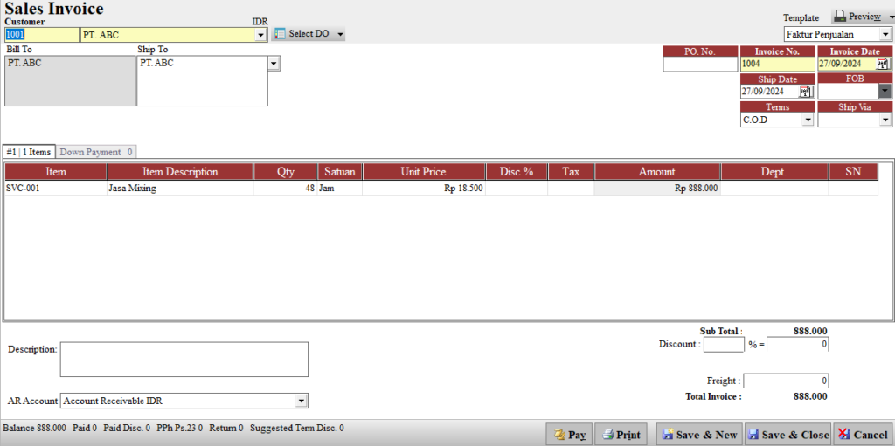The width and height of the screenshot is (895, 446).
Task: Click the Satuan column header
Action: pyautogui.click(x=340, y=172)
